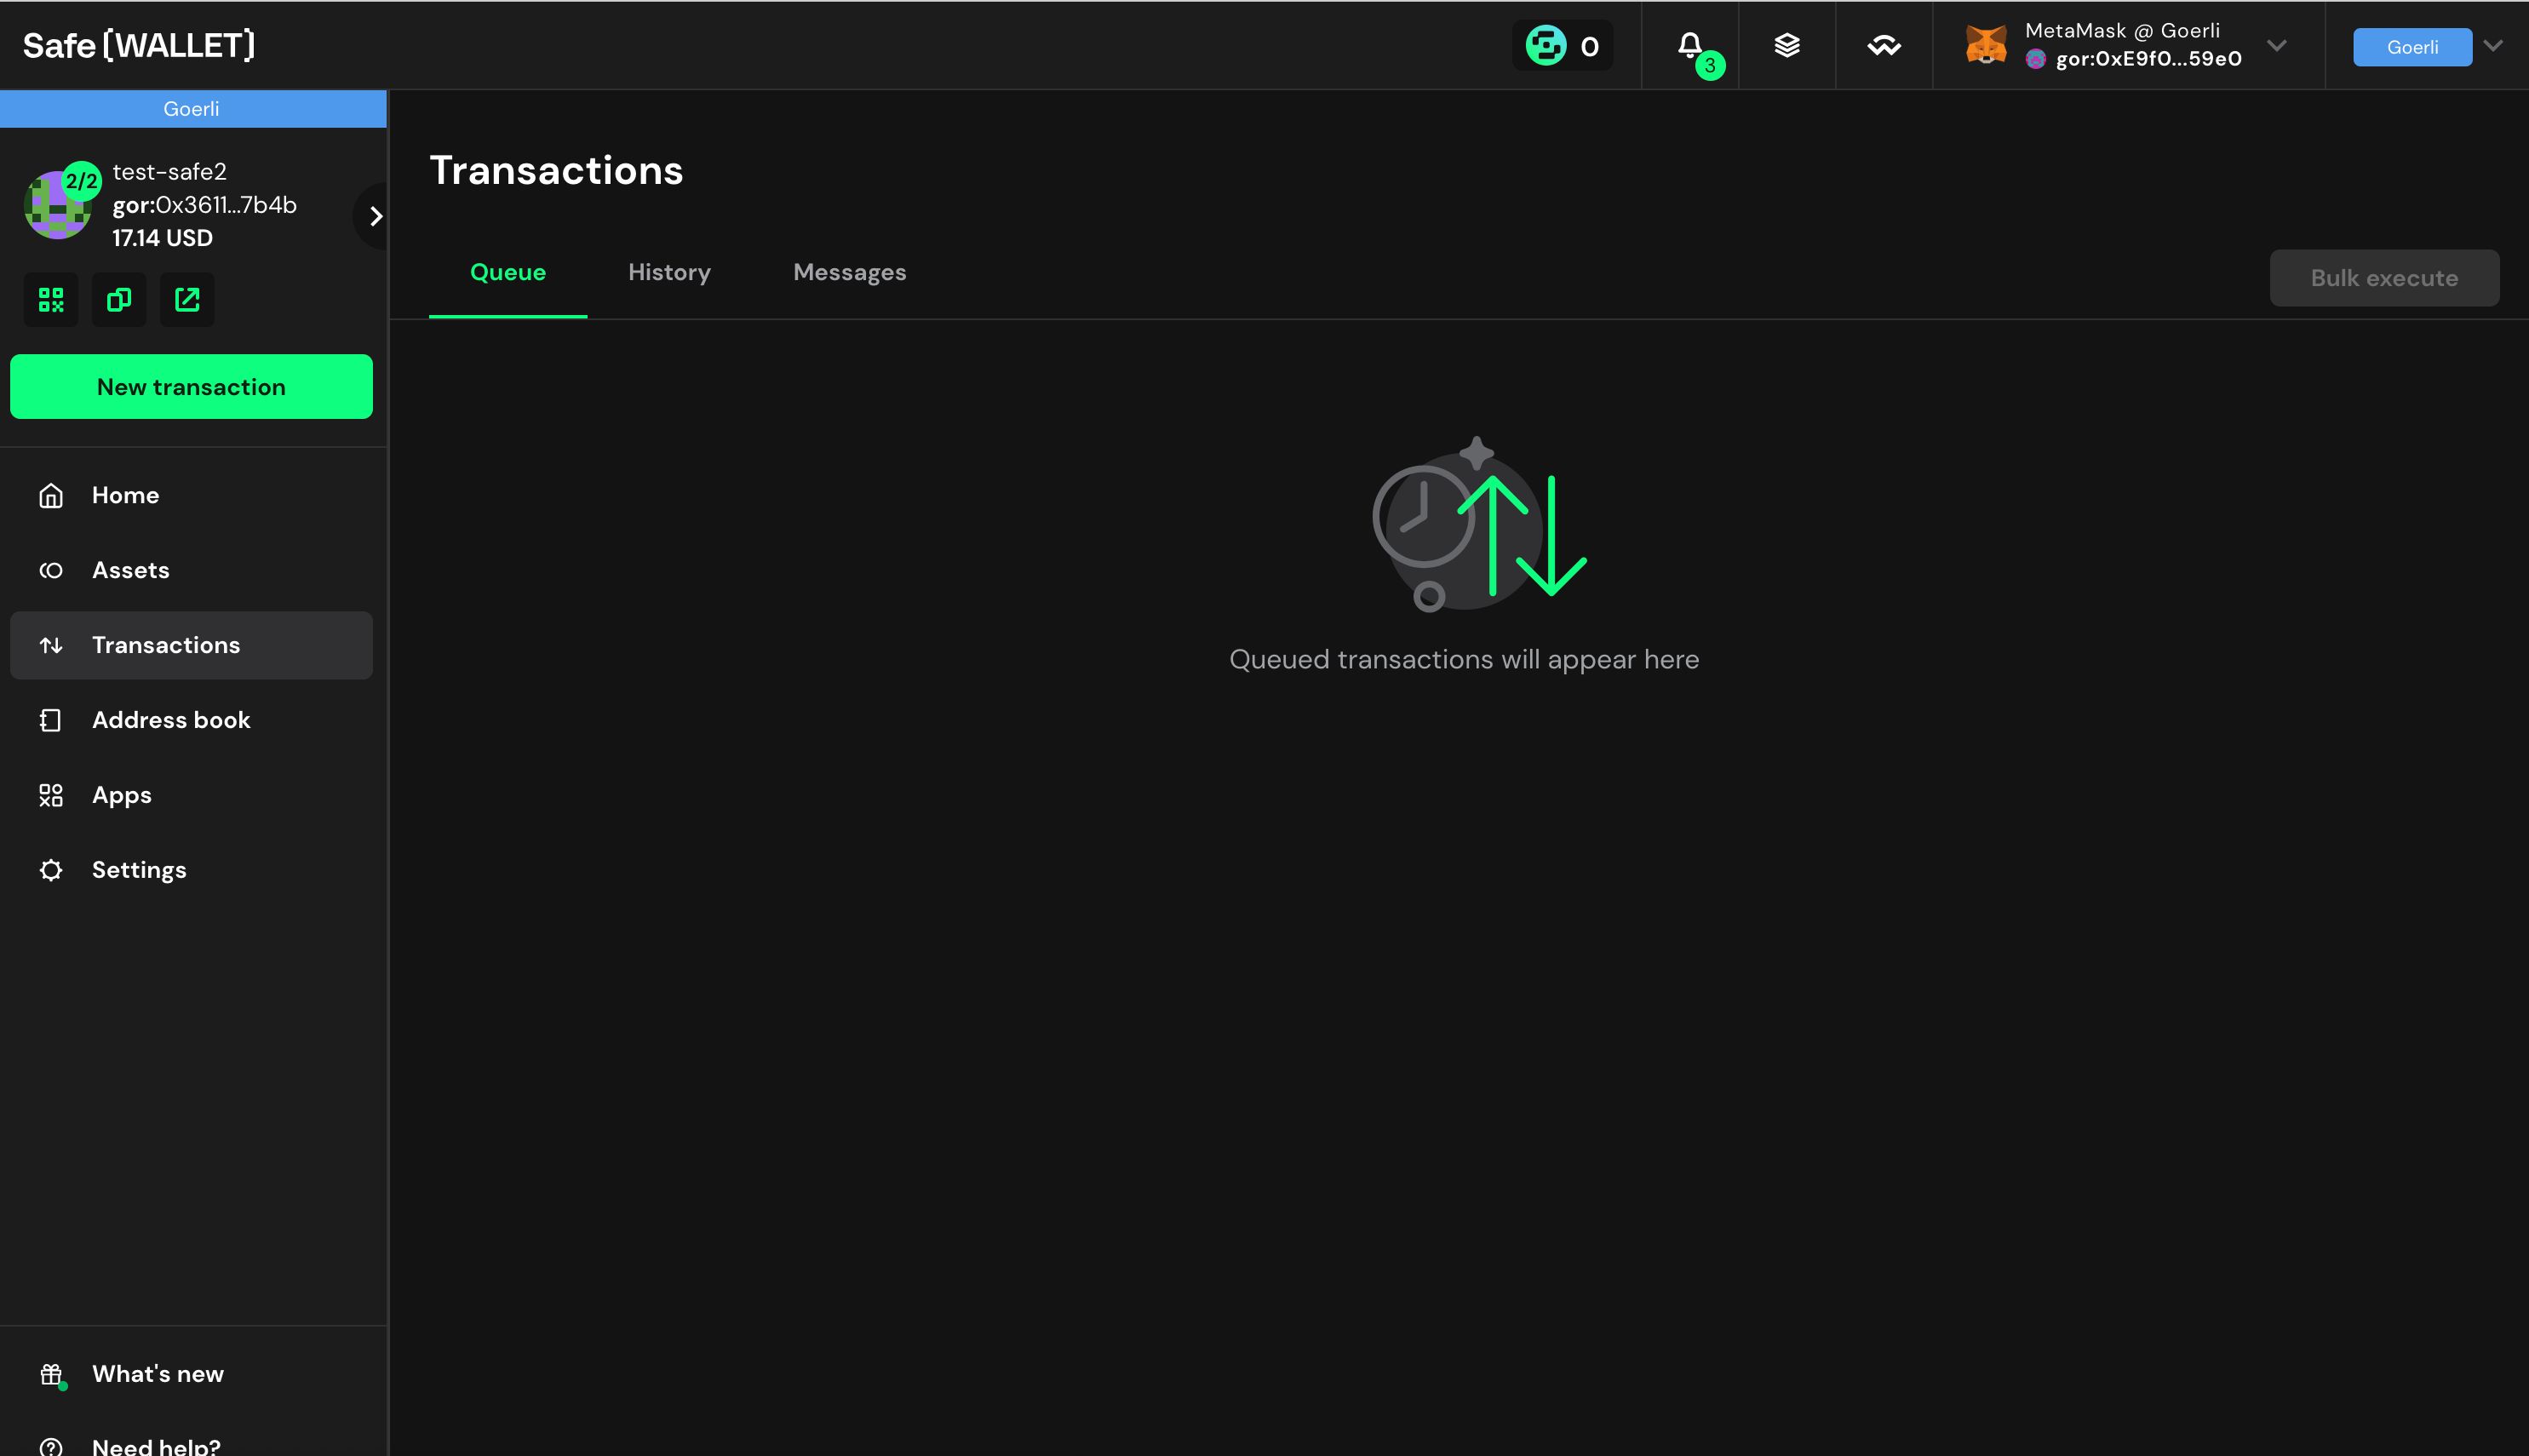The height and width of the screenshot is (1456, 2529).
Task: Click the 2/2 threshold badge
Action: (82, 181)
